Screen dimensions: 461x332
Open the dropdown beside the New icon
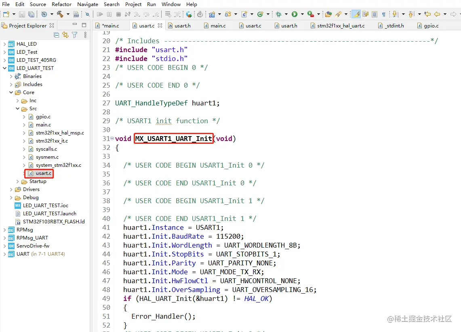(13, 14)
